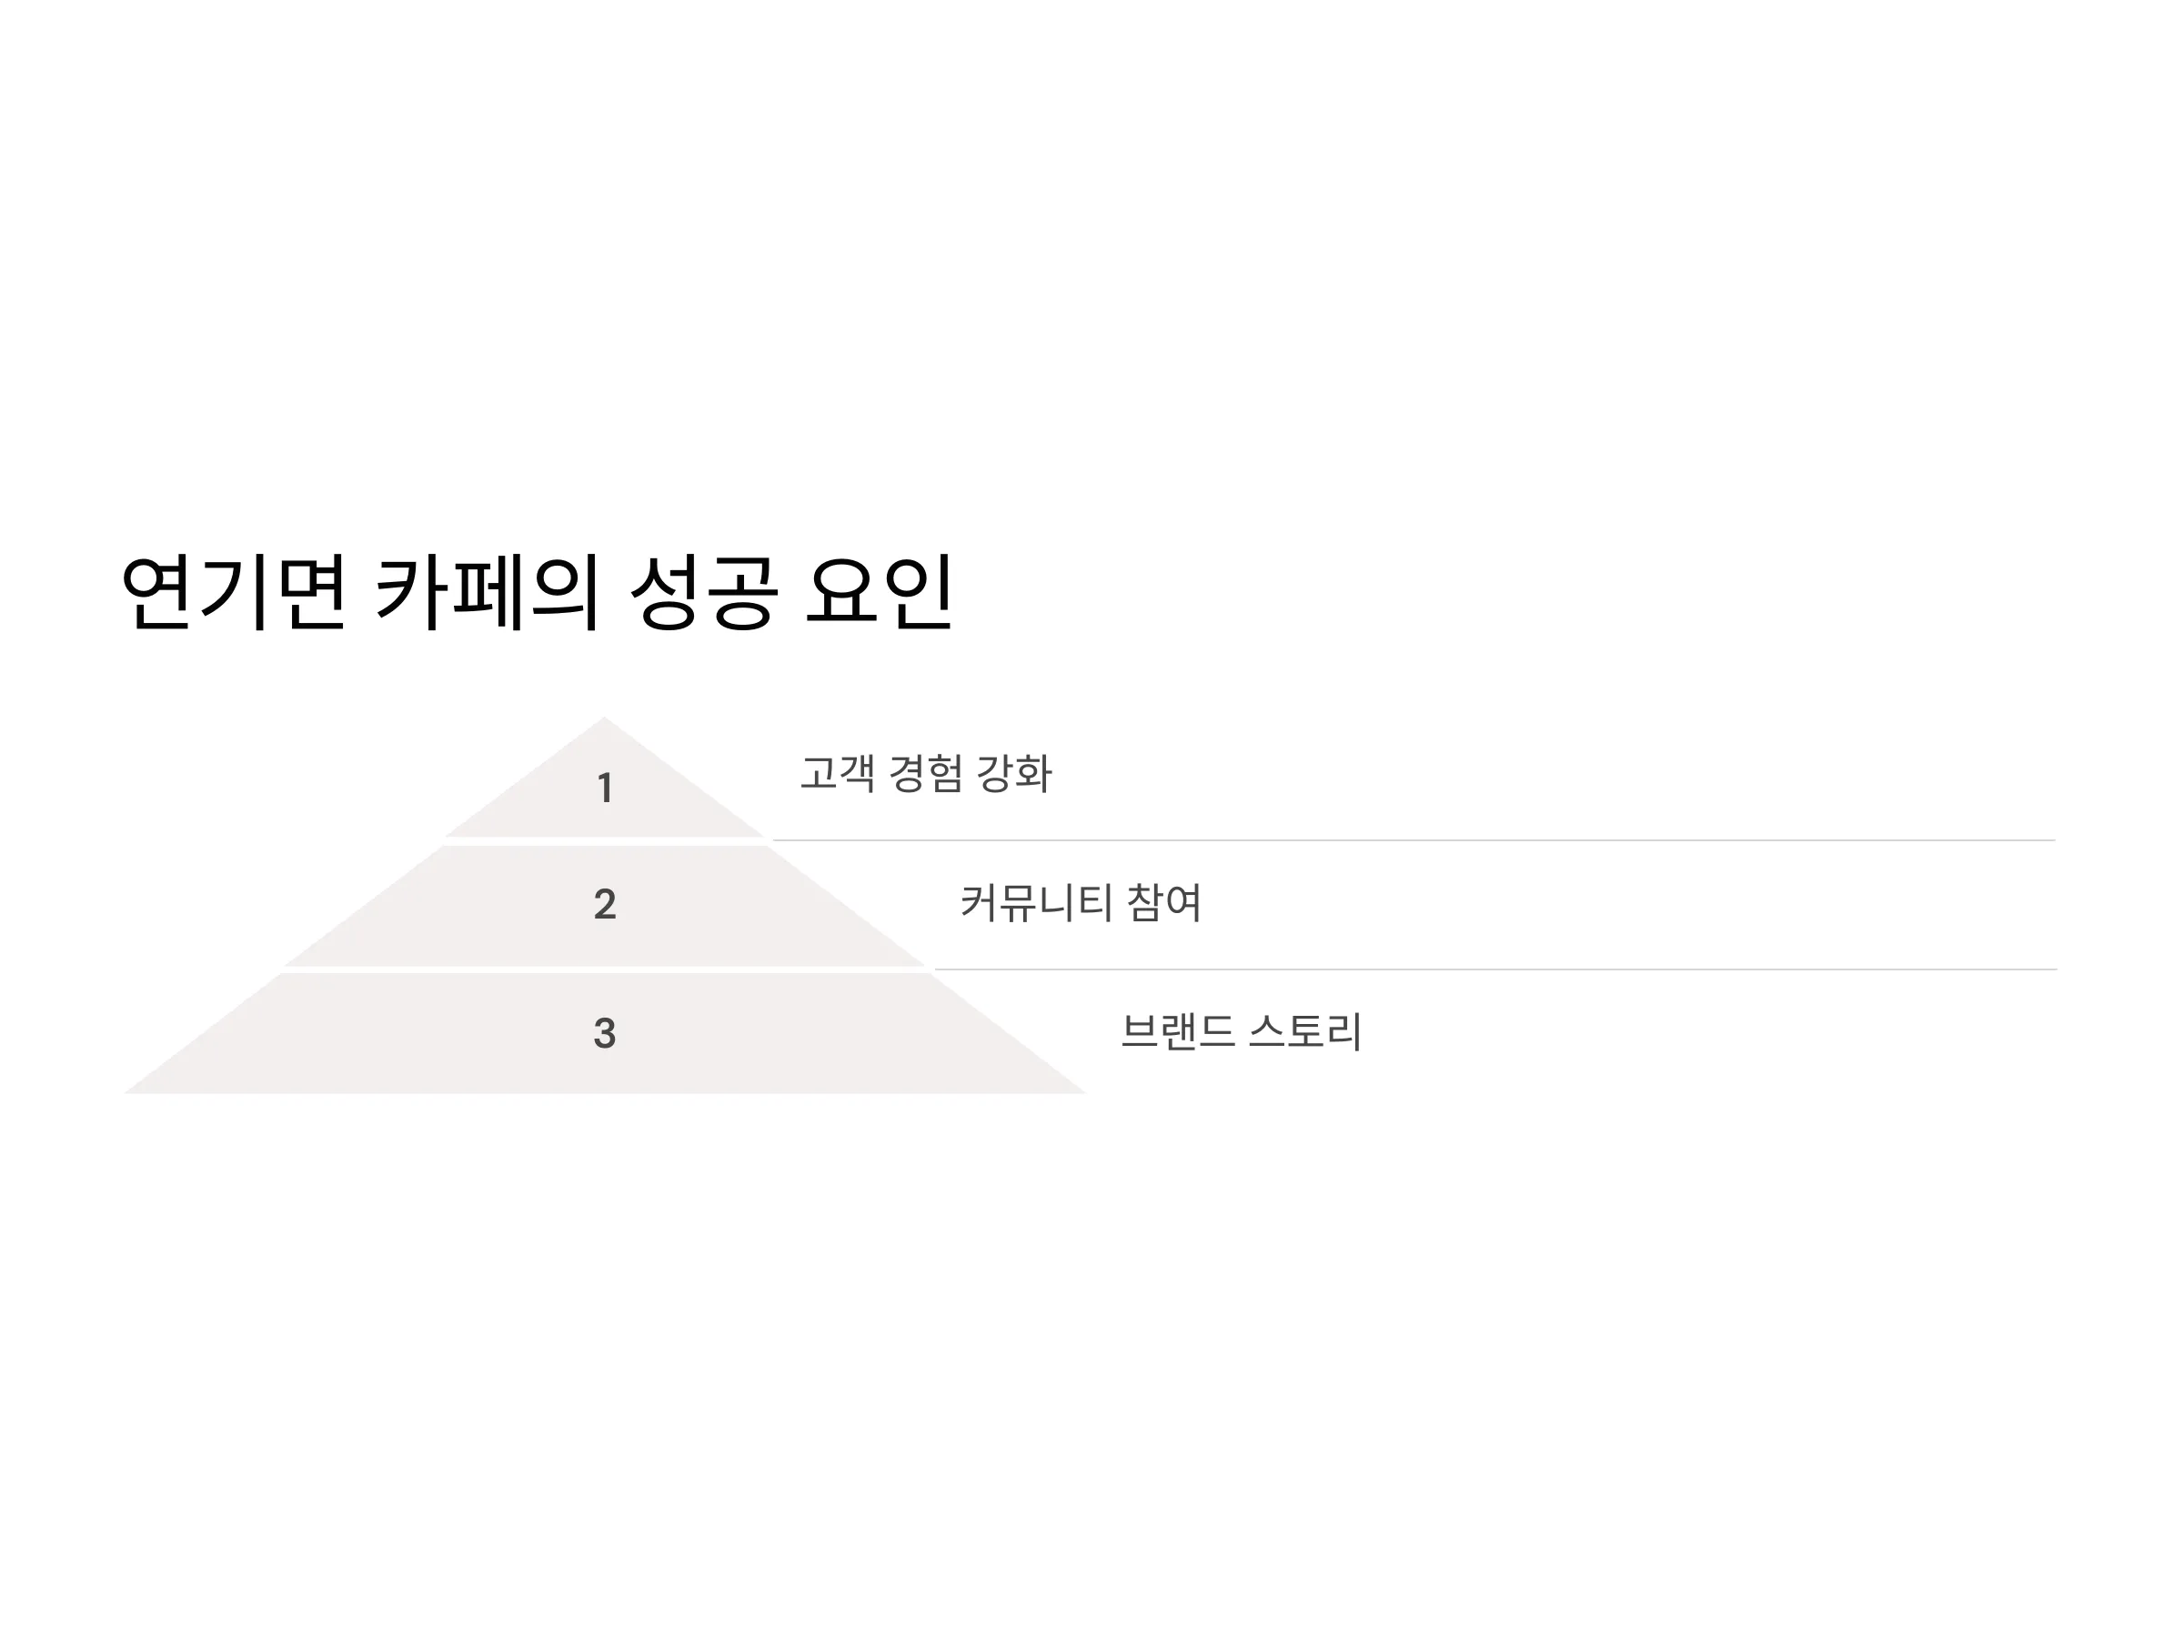The width and height of the screenshot is (2183, 1637).
Task: Click the word '경험' in the first label
Action: point(925,773)
